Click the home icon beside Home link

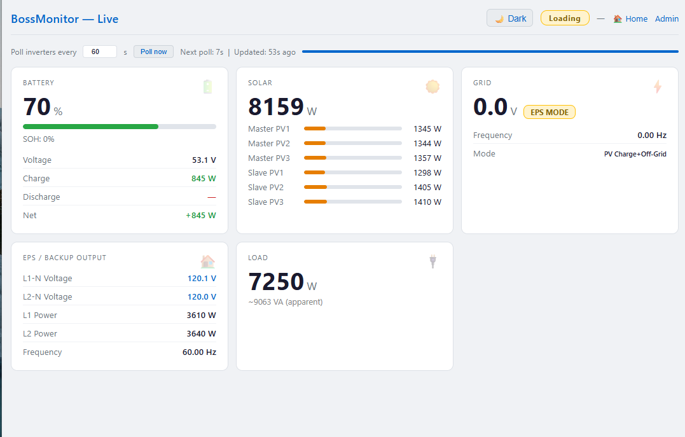pos(618,19)
